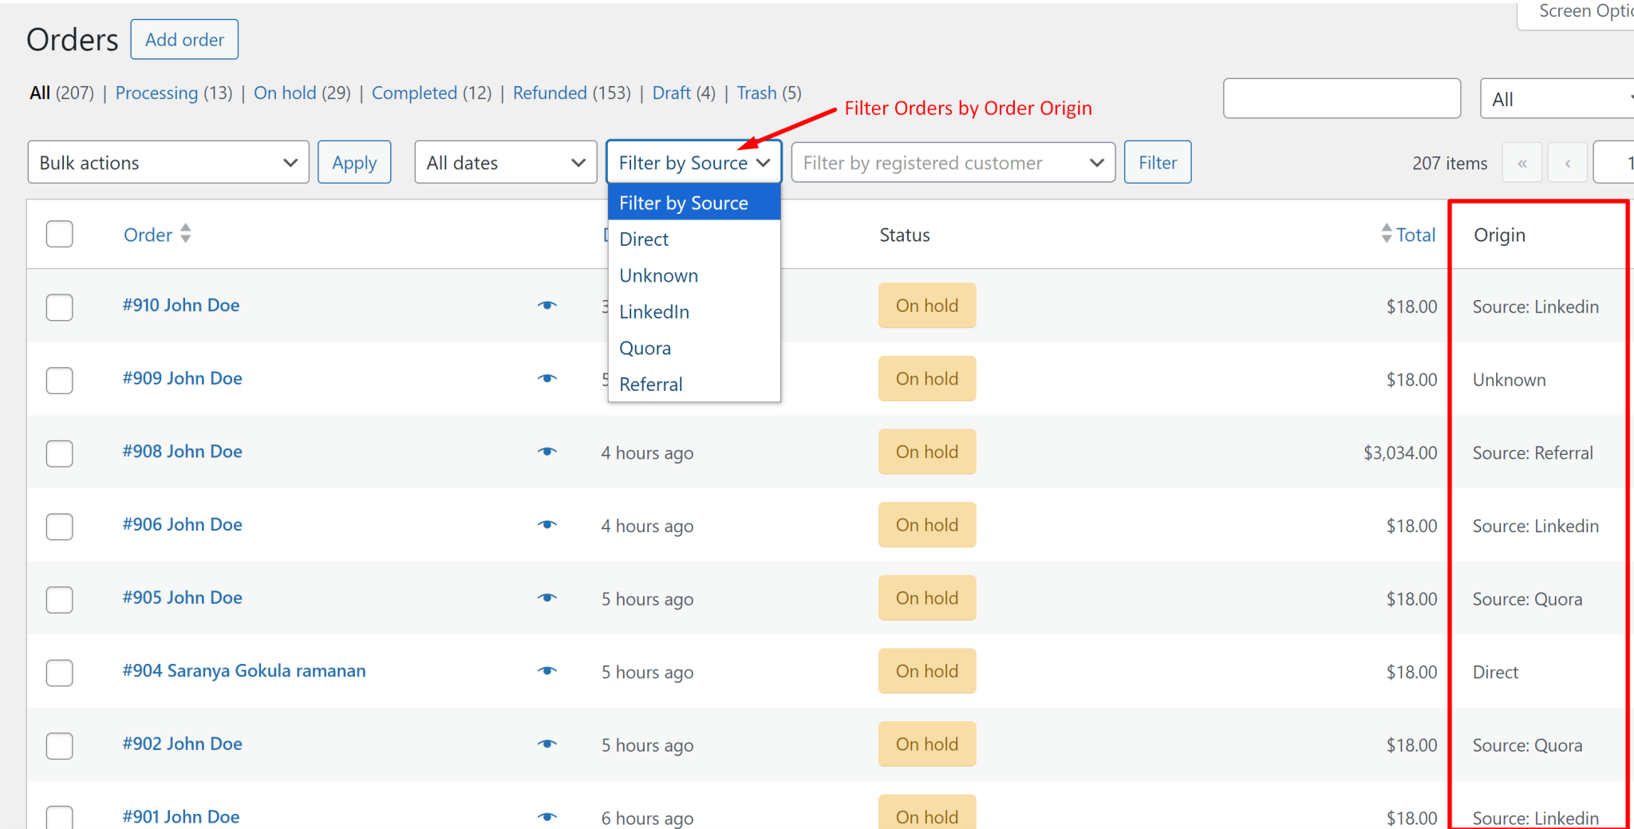Select Referral from the source dropdown
Image resolution: width=1634 pixels, height=829 pixels.
[650, 384]
